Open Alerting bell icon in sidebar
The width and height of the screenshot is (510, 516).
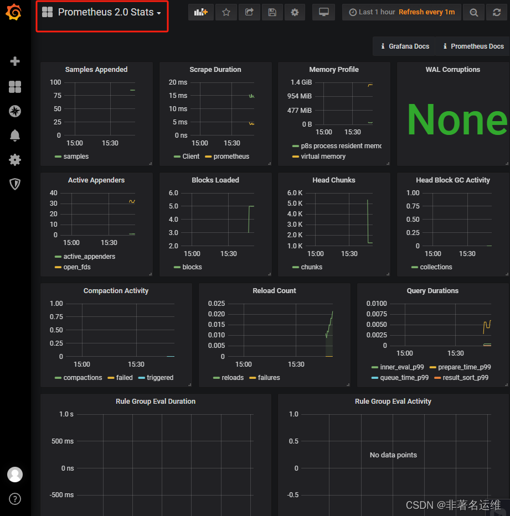(15, 135)
